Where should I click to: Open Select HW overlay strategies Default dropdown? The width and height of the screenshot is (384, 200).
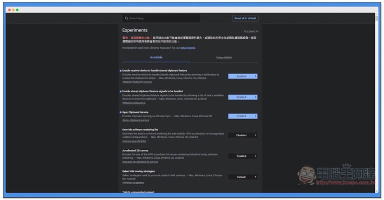point(242,177)
